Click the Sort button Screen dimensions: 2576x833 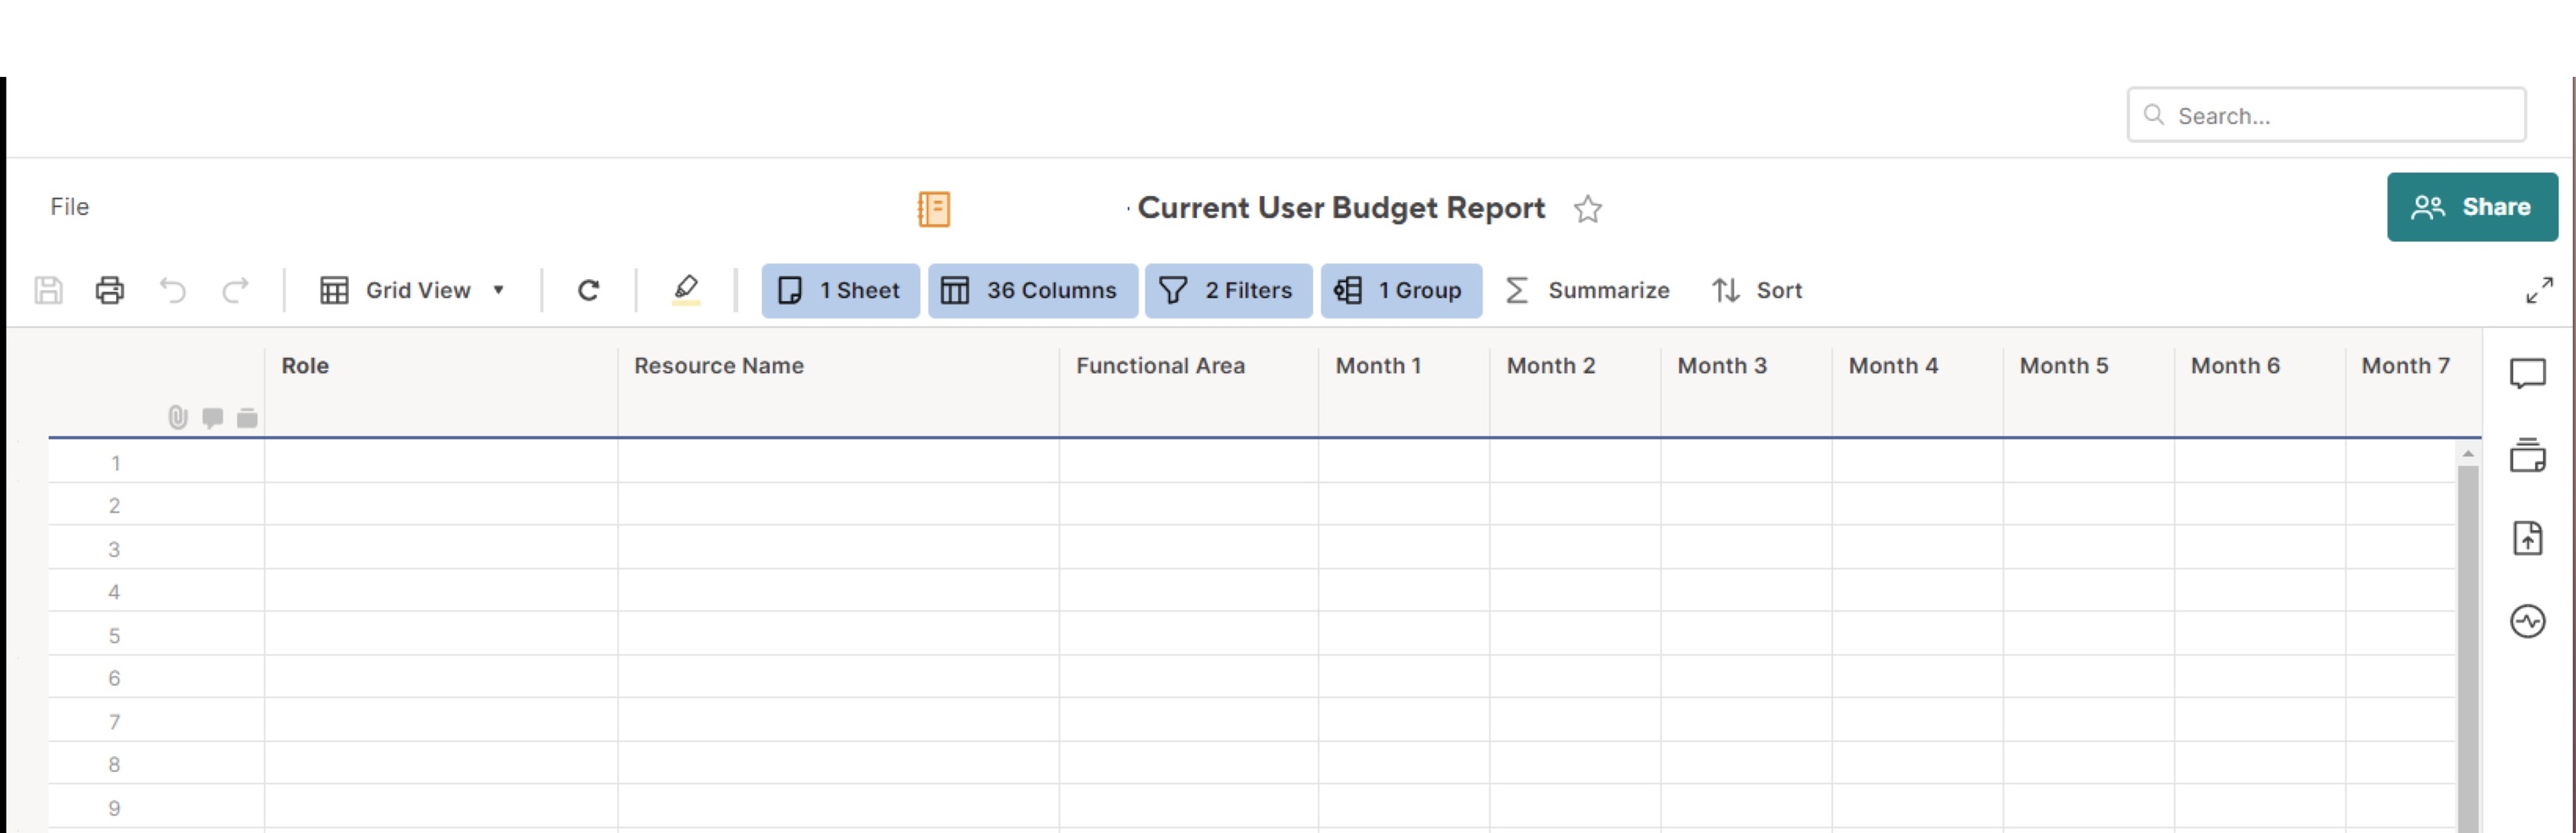click(1757, 291)
